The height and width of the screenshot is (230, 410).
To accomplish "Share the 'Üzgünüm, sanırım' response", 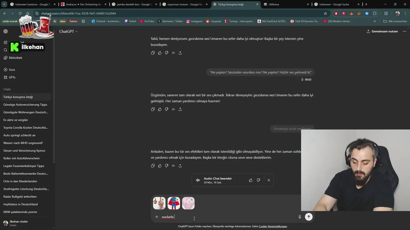I will (180, 109).
